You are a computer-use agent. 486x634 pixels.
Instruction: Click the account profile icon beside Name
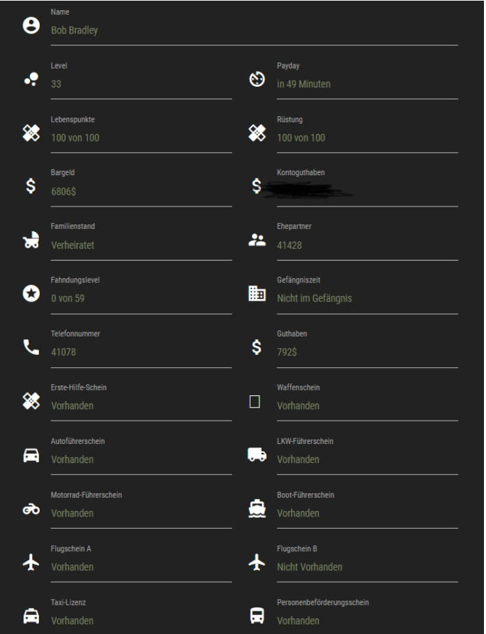pos(30,25)
